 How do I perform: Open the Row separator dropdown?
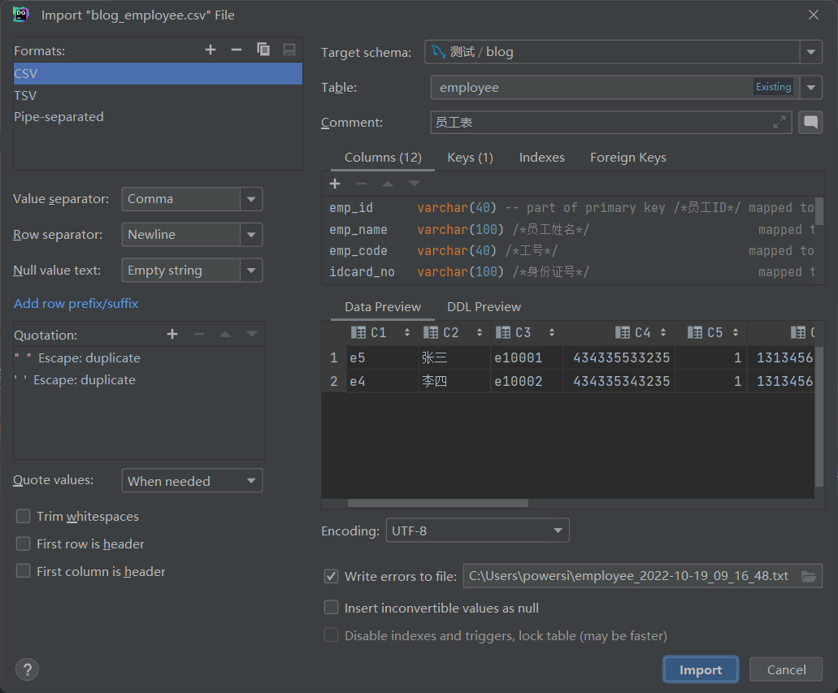pos(251,235)
